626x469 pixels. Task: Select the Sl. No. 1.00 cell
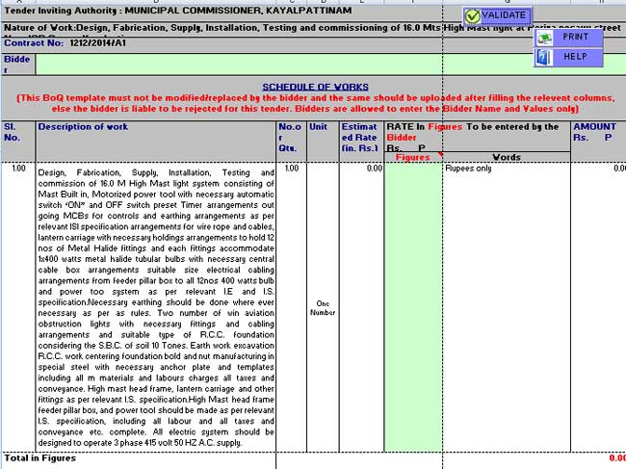(18, 307)
